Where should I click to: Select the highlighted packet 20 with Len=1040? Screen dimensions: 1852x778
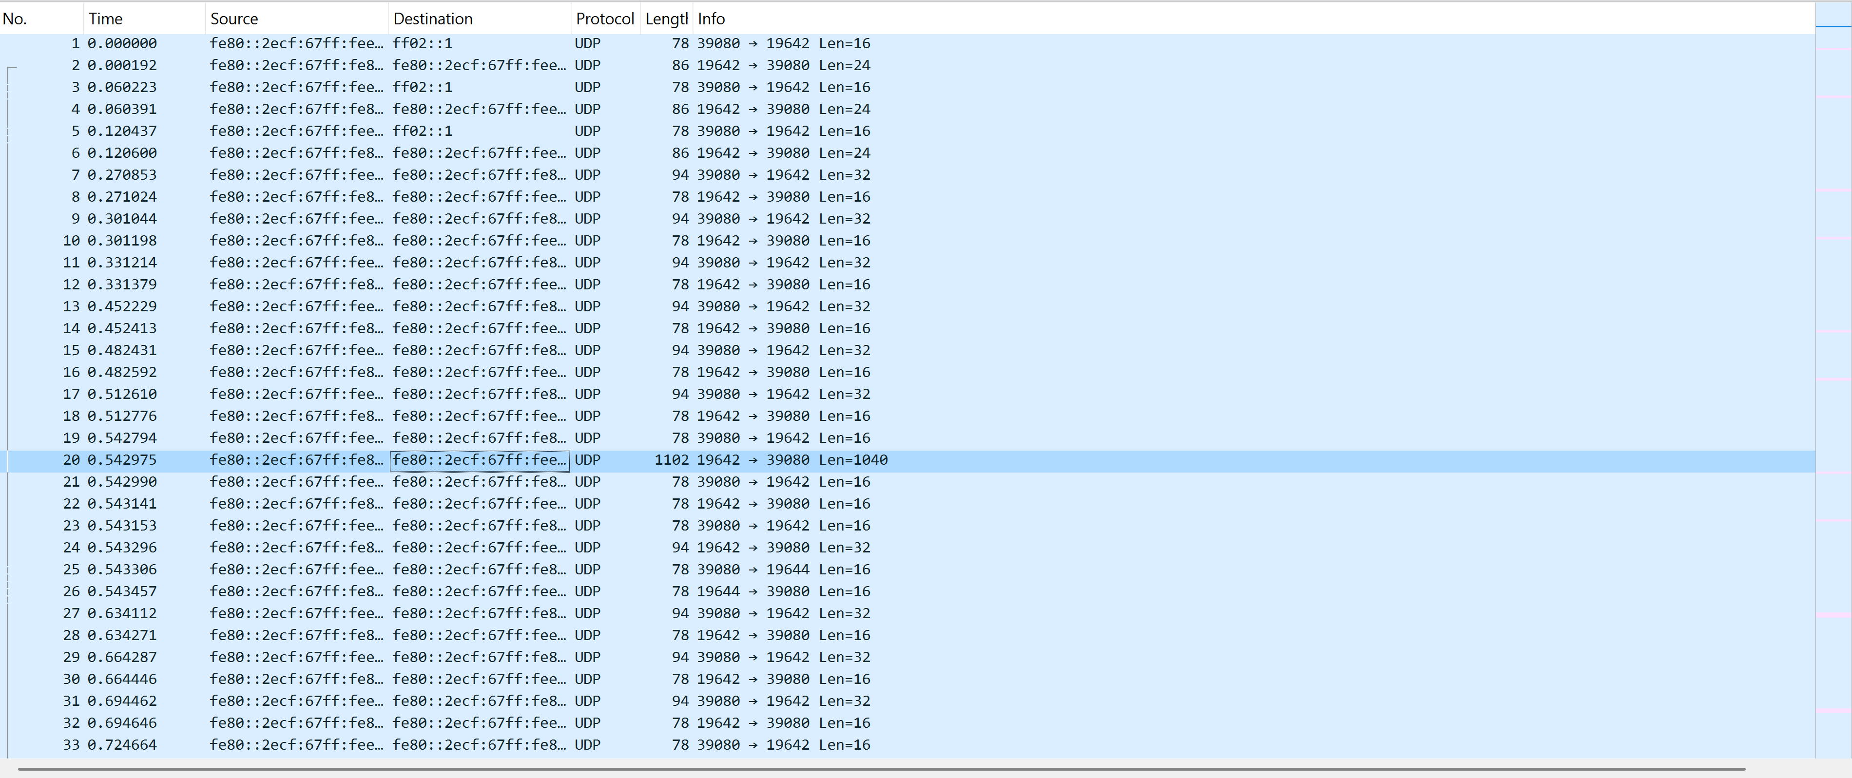[x=853, y=460]
